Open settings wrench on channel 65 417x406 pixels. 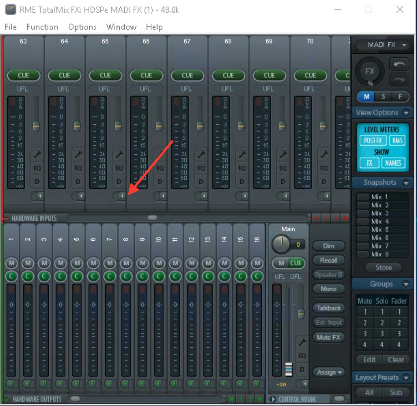pos(119,154)
